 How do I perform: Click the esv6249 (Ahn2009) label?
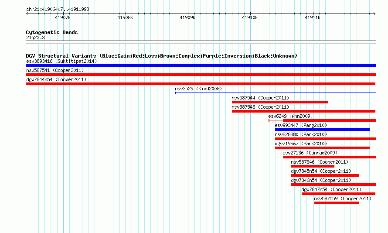coord(290,116)
